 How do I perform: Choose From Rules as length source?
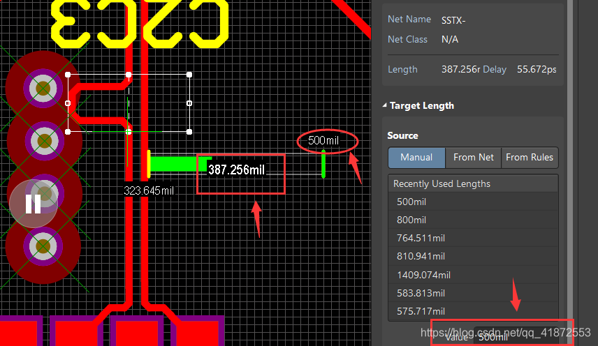(x=530, y=158)
